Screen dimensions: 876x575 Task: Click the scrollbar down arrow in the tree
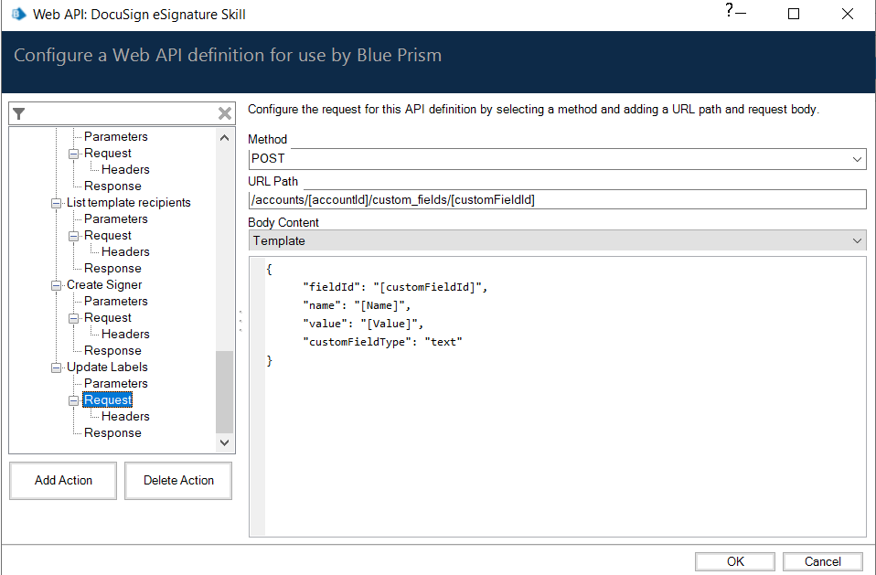(x=224, y=442)
